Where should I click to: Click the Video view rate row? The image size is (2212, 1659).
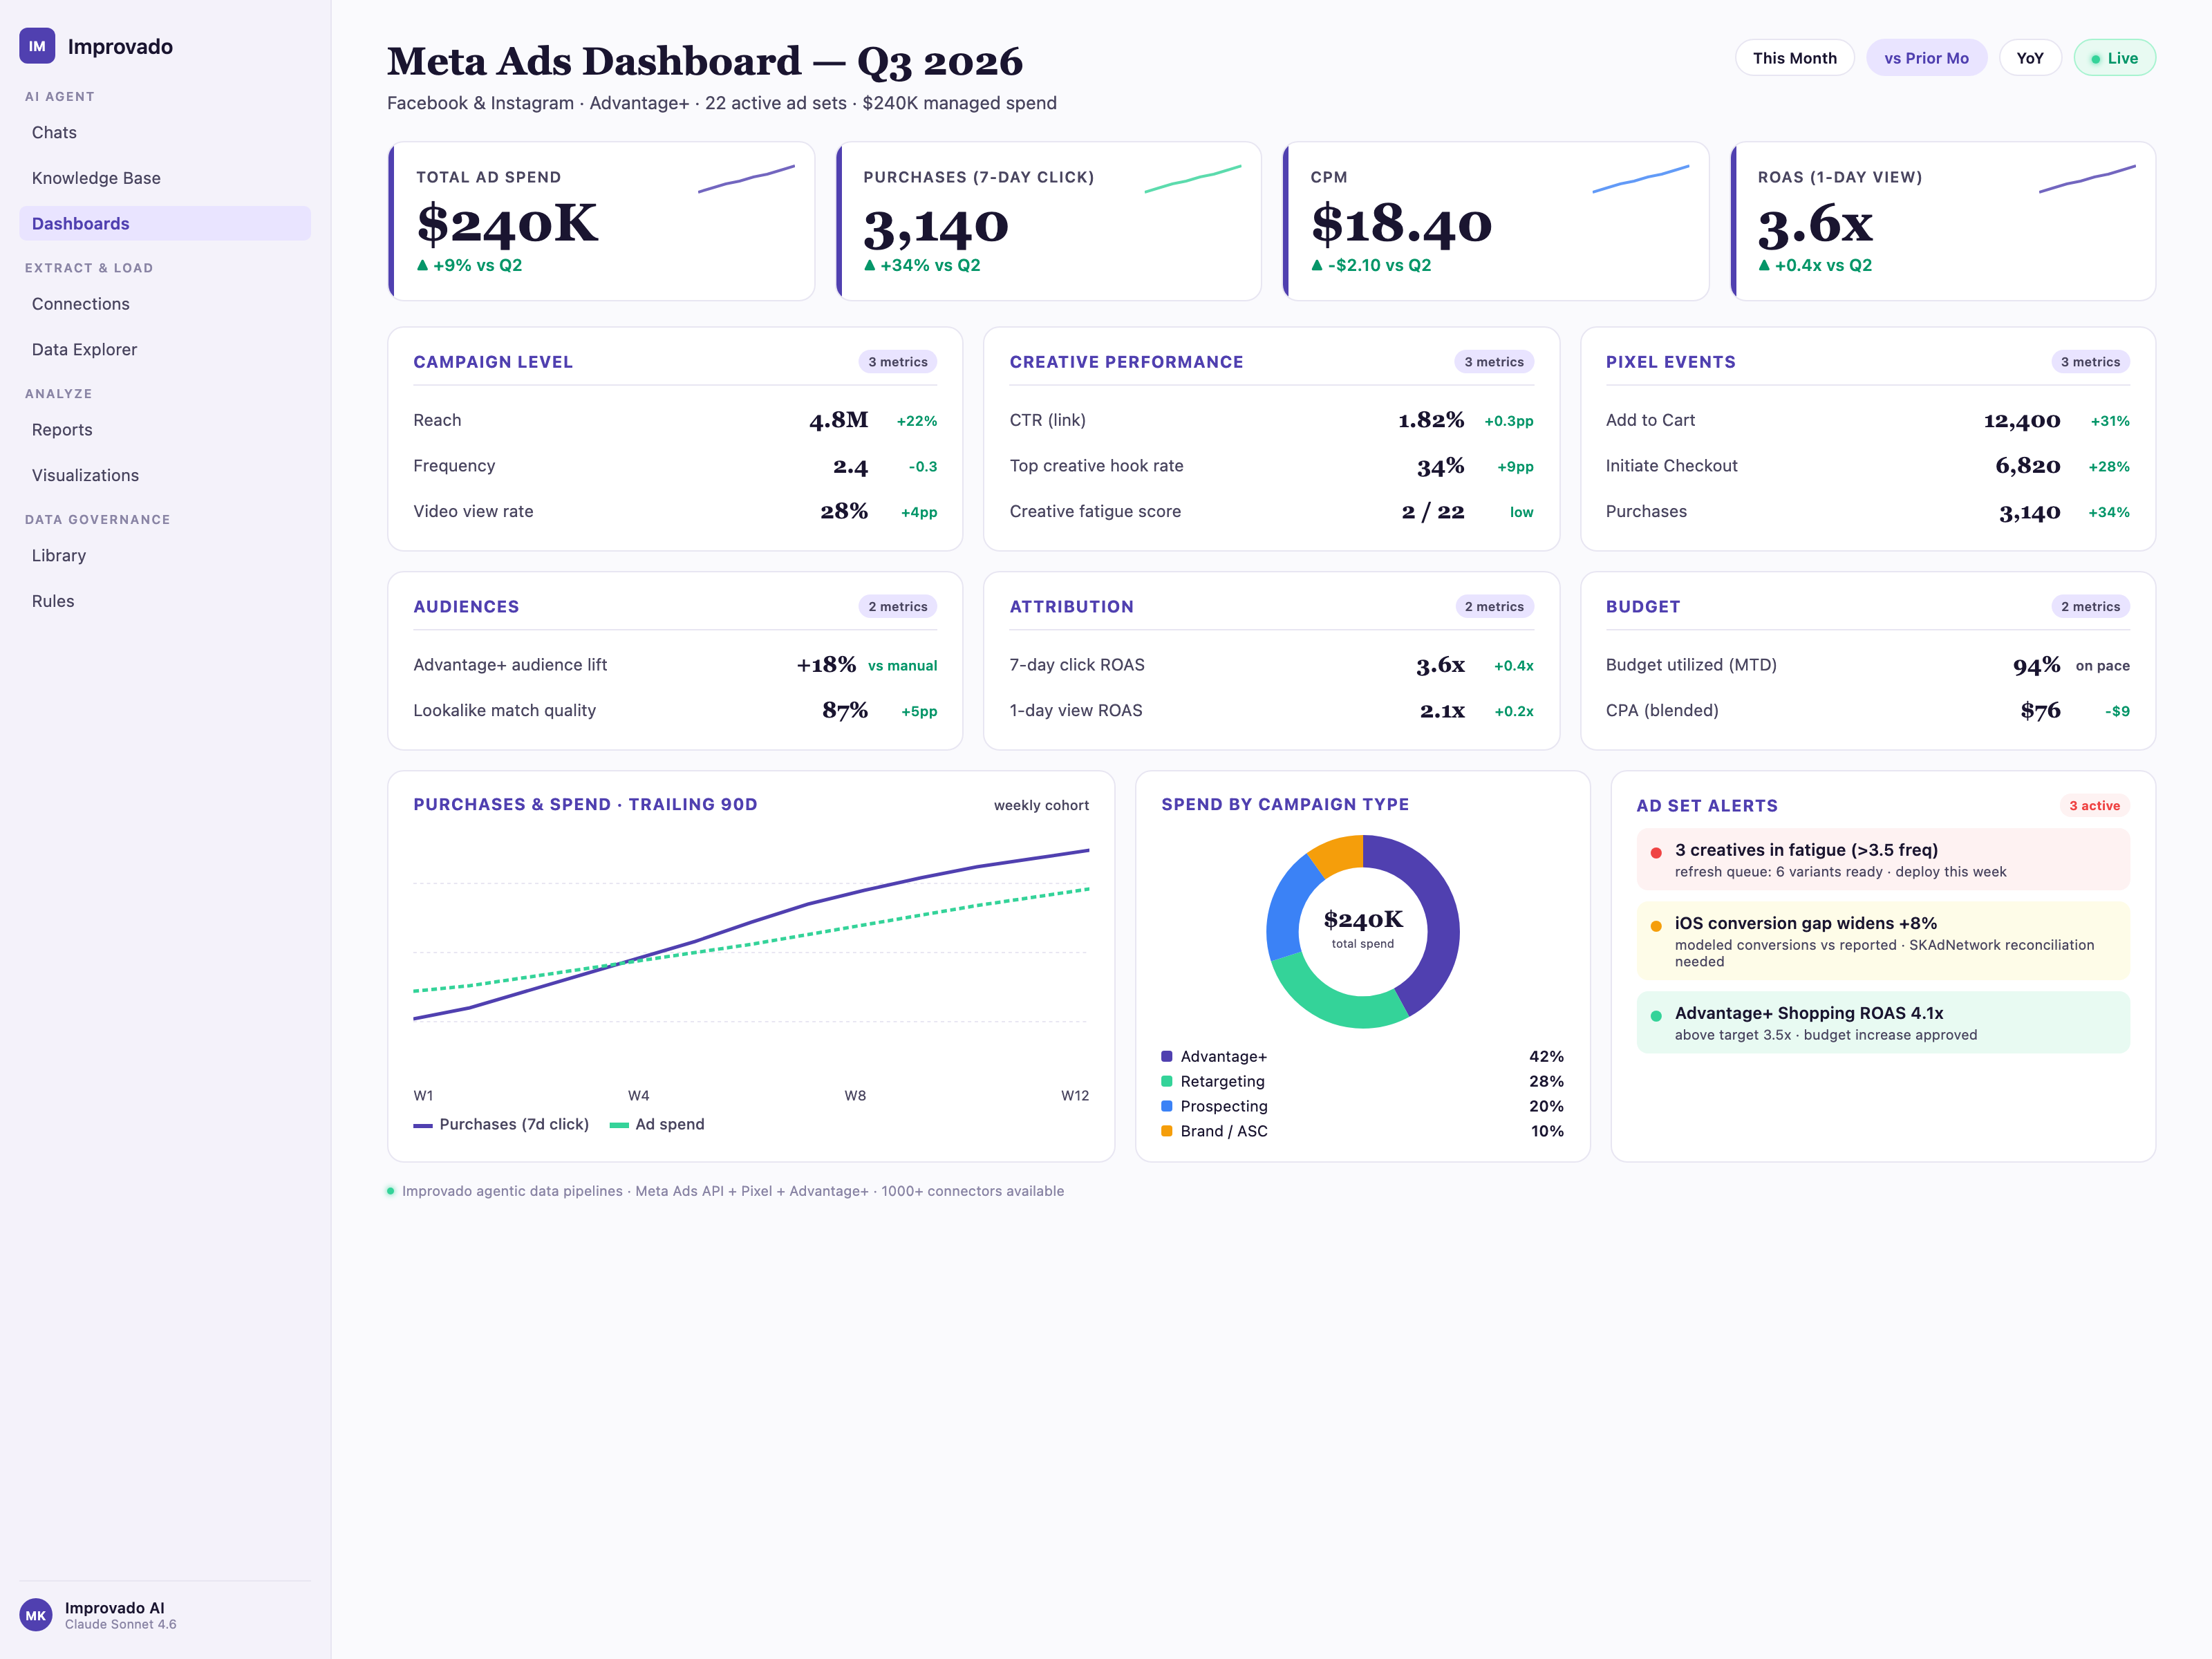click(x=675, y=512)
